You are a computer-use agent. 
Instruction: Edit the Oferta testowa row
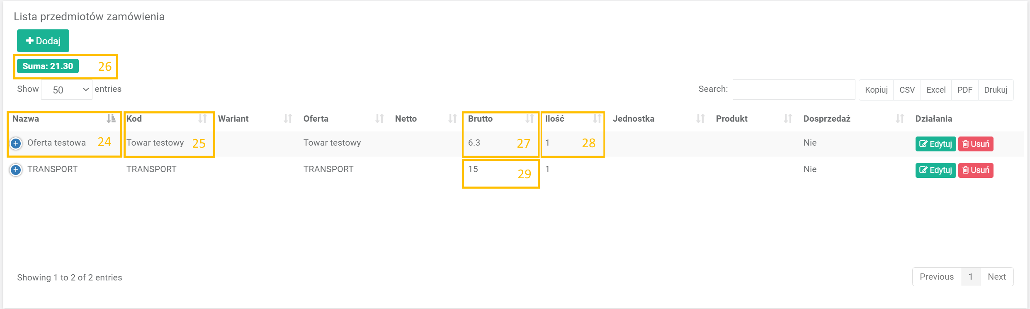tap(935, 144)
